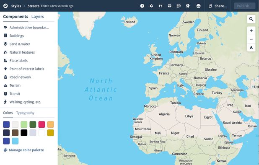Click the Saudi Arabia label on map
The height and width of the screenshot is (165, 259).
232,123
